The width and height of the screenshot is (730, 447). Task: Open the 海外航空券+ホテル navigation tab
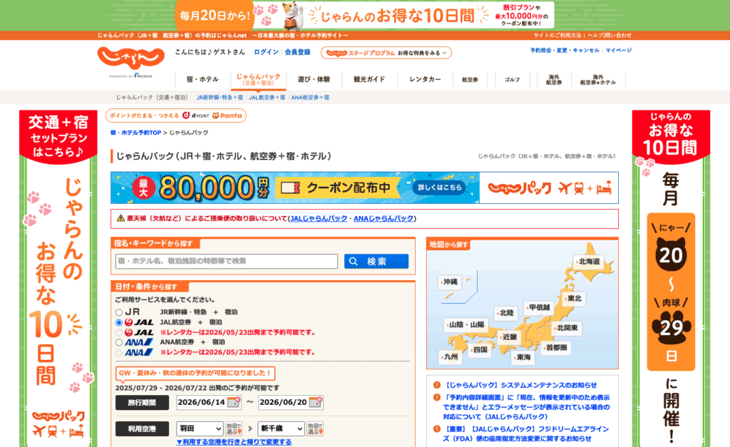click(x=598, y=80)
